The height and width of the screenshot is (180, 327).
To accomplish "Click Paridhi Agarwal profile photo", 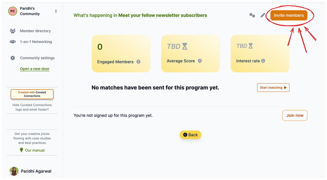I will point(14,171).
